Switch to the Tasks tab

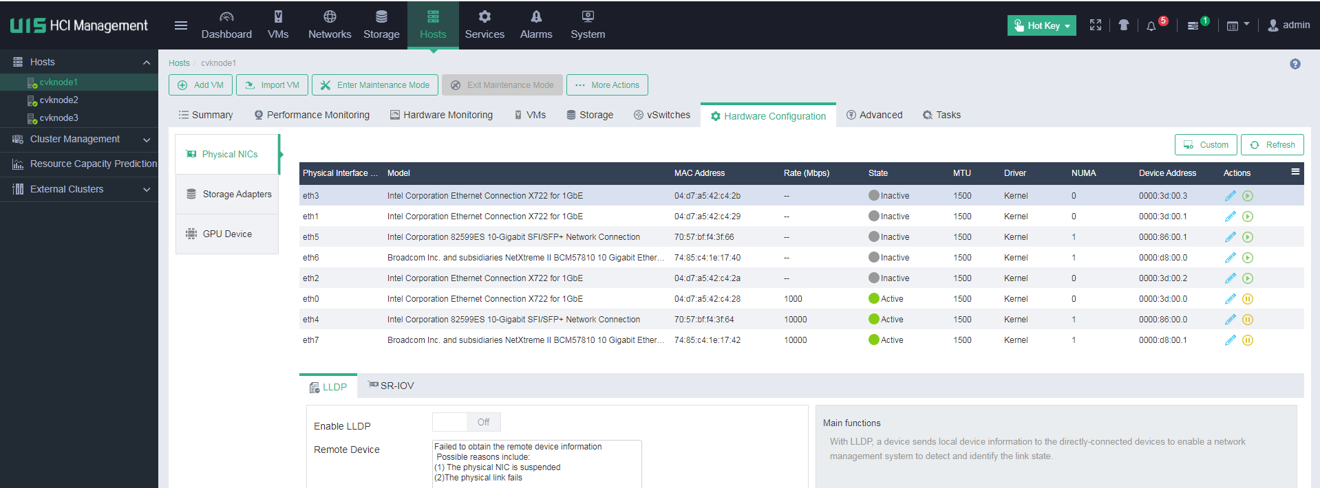[x=941, y=115]
